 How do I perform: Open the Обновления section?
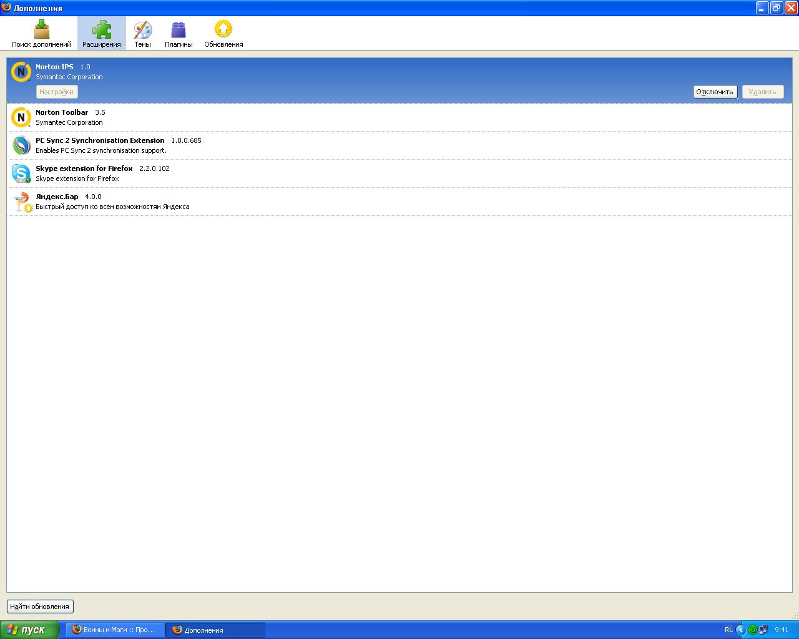pos(223,34)
